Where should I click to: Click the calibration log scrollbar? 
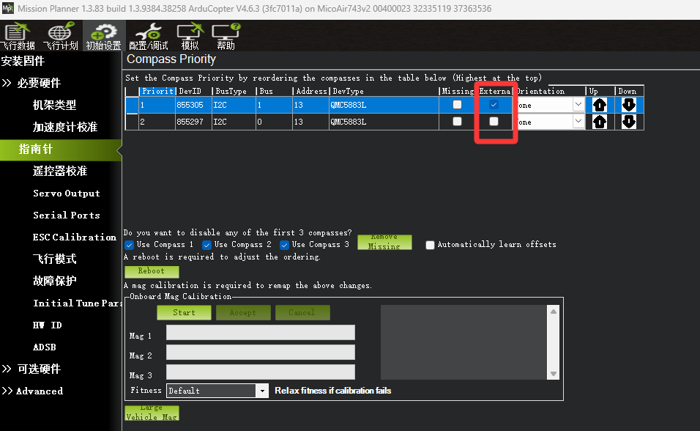554,342
